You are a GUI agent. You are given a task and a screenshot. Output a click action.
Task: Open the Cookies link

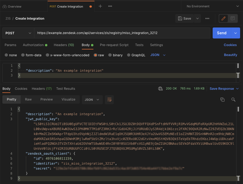230,45
